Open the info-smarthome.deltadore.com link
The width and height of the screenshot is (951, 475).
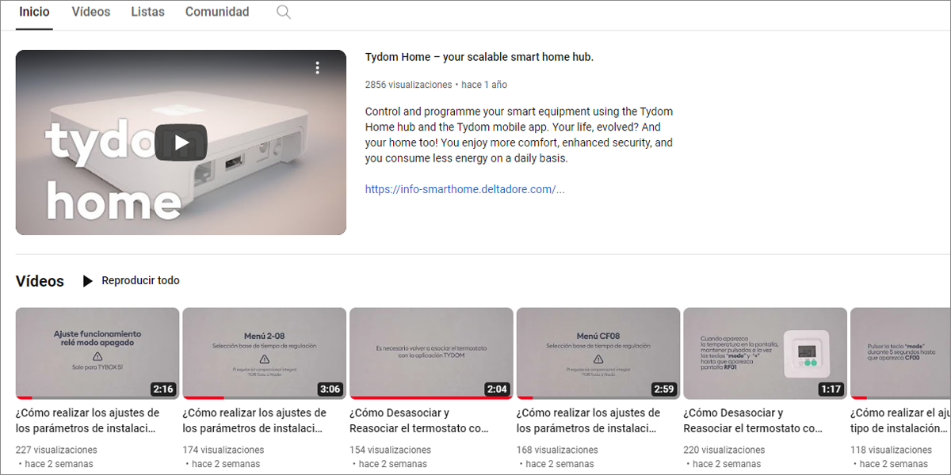tap(464, 189)
